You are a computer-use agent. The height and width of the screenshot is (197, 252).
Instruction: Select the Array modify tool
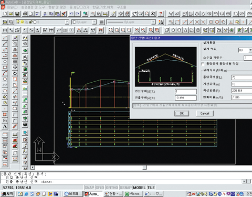pos(15,61)
